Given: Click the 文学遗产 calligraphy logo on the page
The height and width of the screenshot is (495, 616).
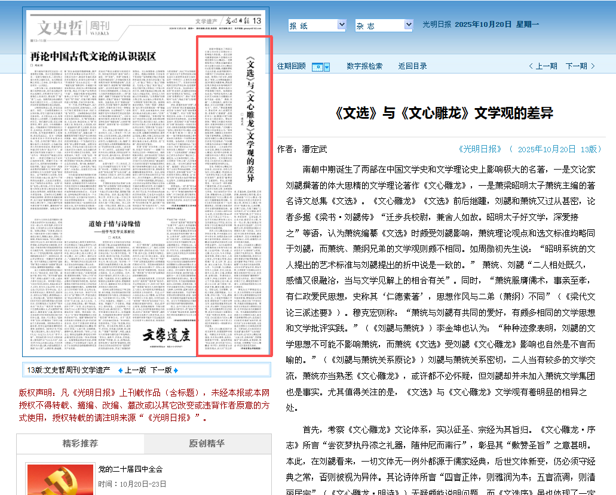Looking at the screenshot, I should (x=166, y=335).
